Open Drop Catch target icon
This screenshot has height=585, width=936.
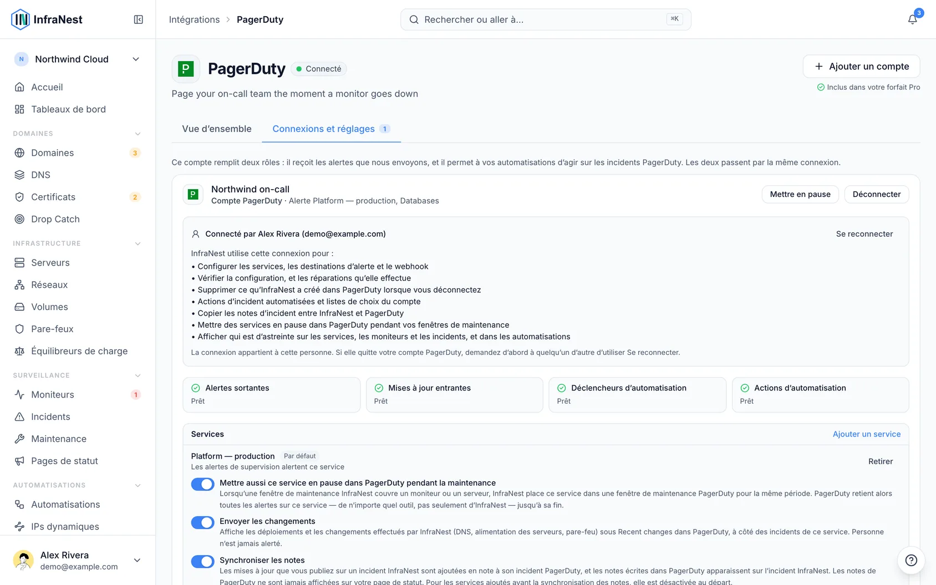19,219
